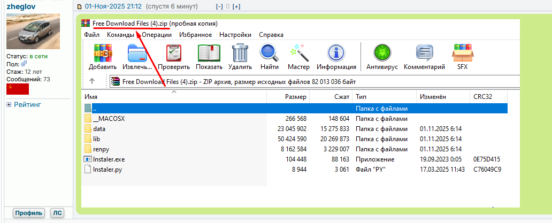Click the Delete (Удалить) trash icon
This screenshot has height=223, width=552.
(240, 53)
